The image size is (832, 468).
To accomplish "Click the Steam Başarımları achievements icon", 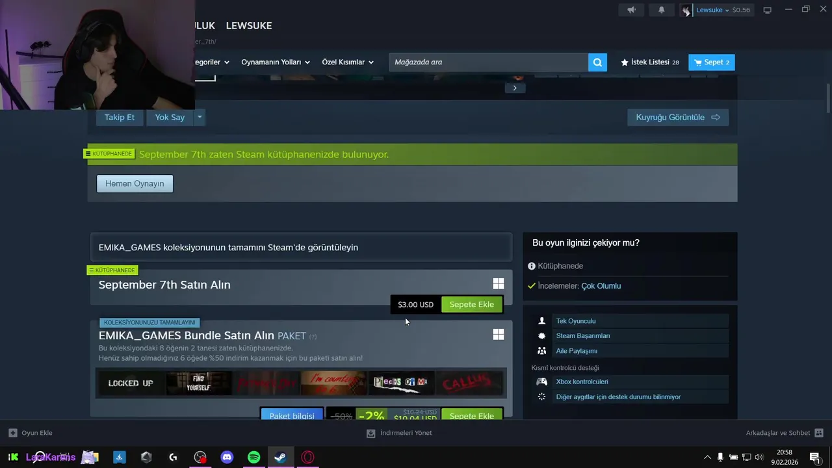I will pyautogui.click(x=541, y=336).
